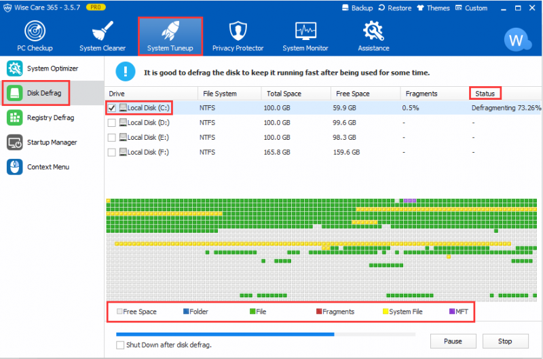Select the System Tuneup rocket icon
Screen dimensions: 543x359
[x=170, y=31]
